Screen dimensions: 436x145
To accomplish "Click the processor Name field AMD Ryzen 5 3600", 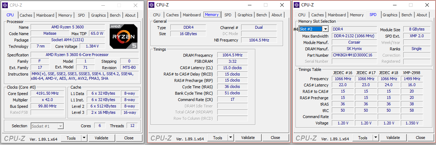I will [x=68, y=27].
